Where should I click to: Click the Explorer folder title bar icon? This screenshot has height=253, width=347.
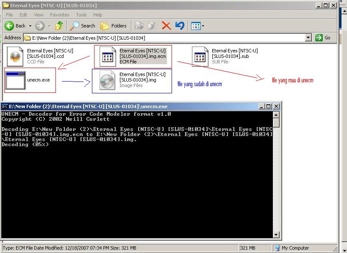[6, 5]
